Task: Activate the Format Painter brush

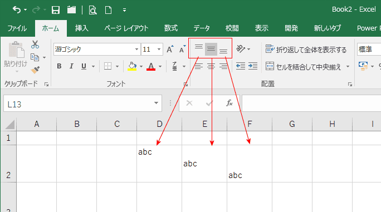Action: tap(35, 70)
